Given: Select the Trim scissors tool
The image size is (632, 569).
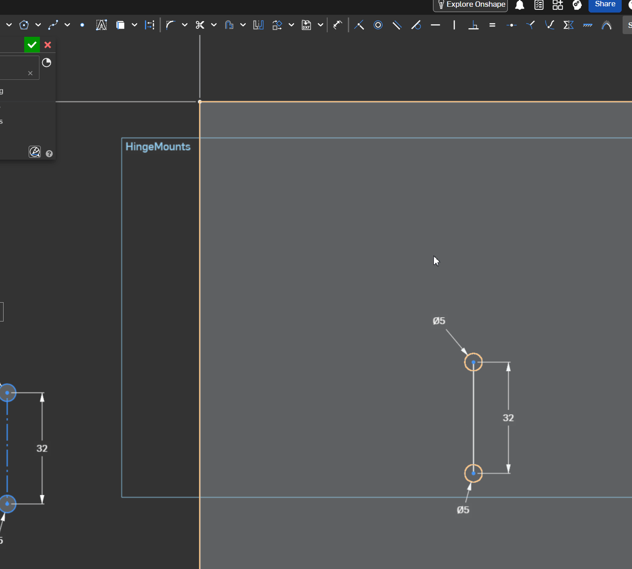Looking at the screenshot, I should 200,25.
